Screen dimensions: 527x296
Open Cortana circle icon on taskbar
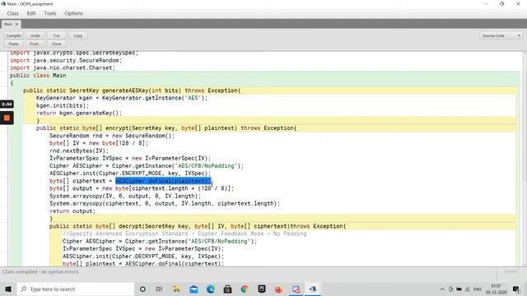(142, 289)
